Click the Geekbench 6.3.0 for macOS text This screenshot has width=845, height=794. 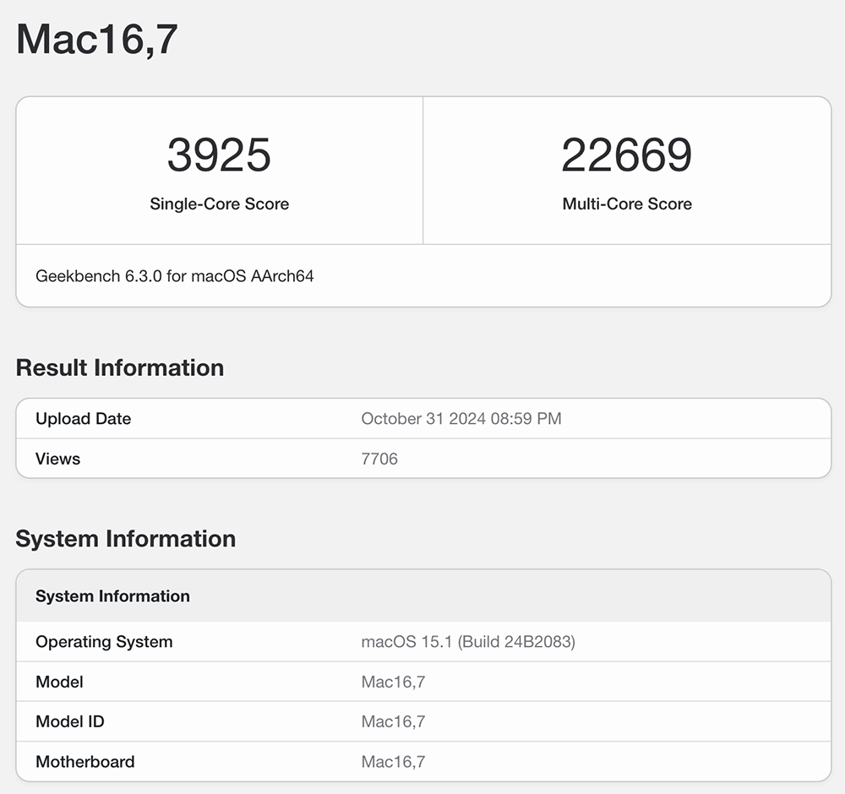click(x=175, y=276)
